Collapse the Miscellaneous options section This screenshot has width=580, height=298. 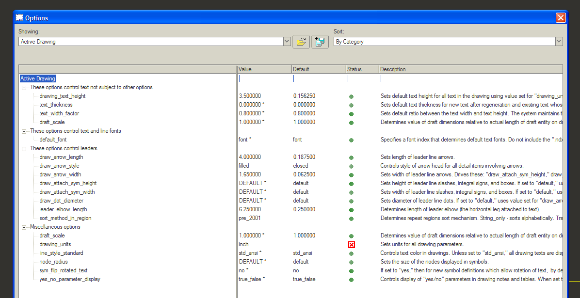click(x=23, y=226)
